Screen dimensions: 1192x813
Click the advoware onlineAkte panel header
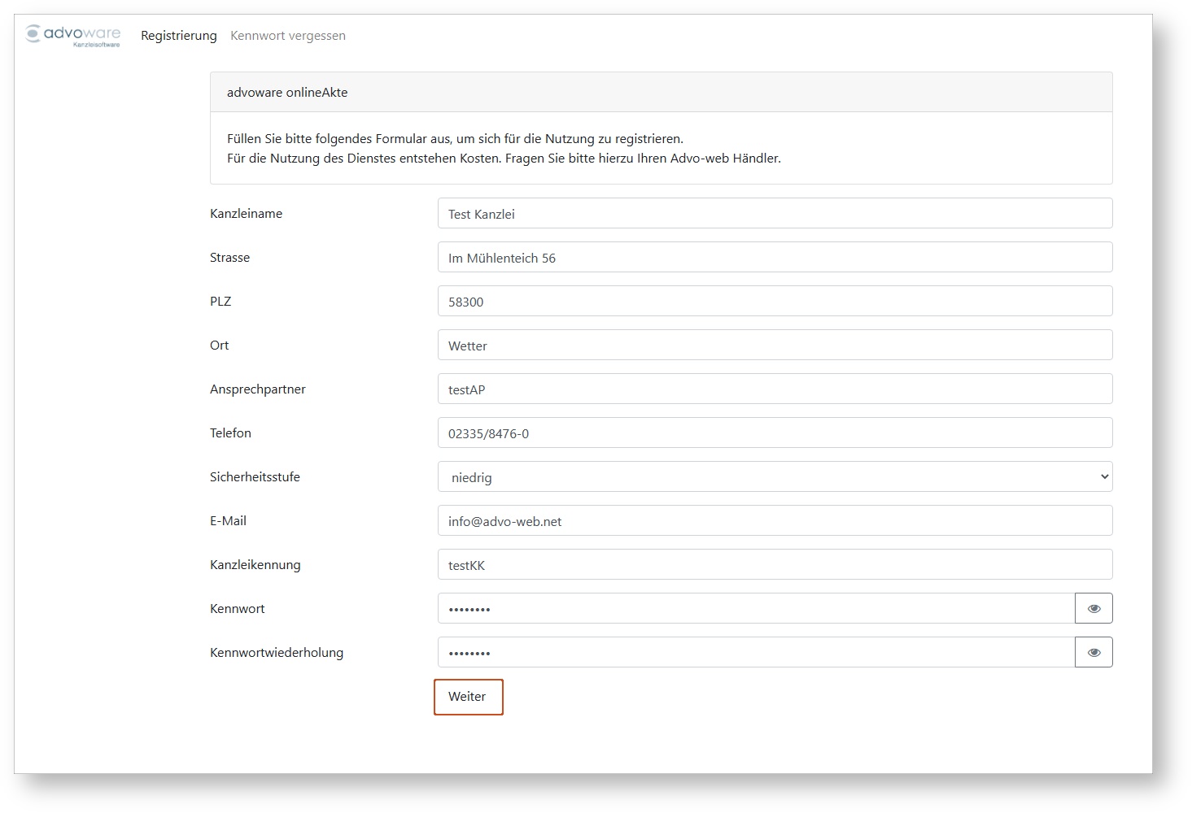click(x=661, y=93)
